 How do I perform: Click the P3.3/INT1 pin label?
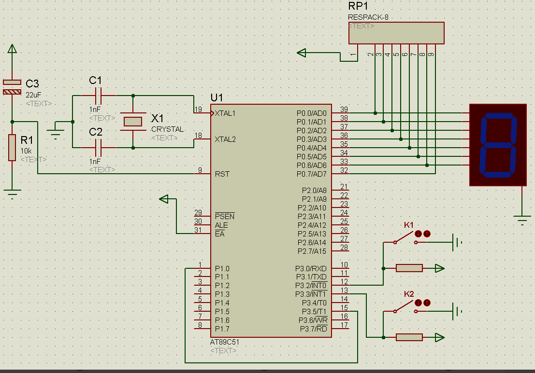[311, 294]
